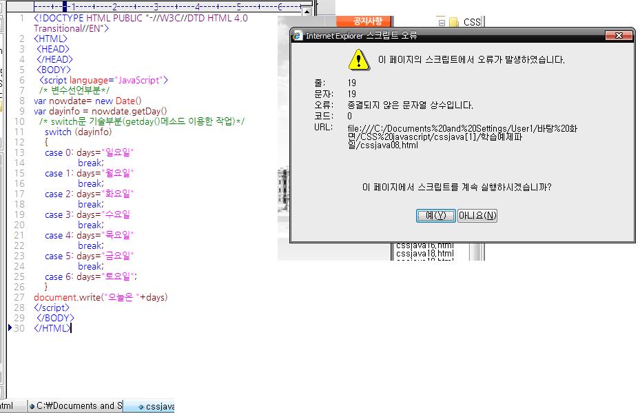Switch to the cssjava document tab
Viewport: 640px width, 413px height.
pyautogui.click(x=149, y=406)
